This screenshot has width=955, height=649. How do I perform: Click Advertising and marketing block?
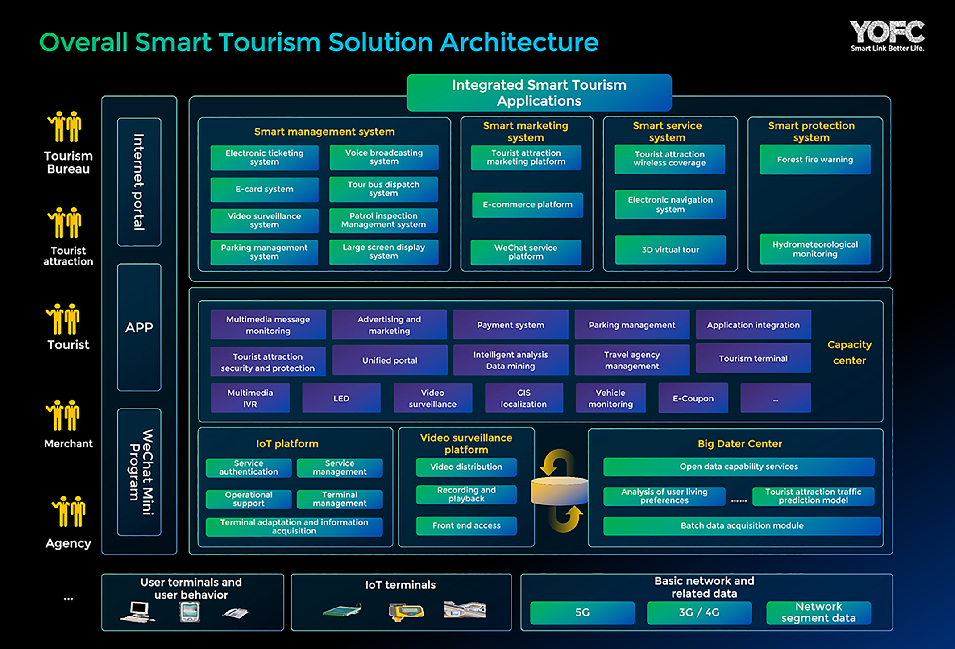pos(389,325)
